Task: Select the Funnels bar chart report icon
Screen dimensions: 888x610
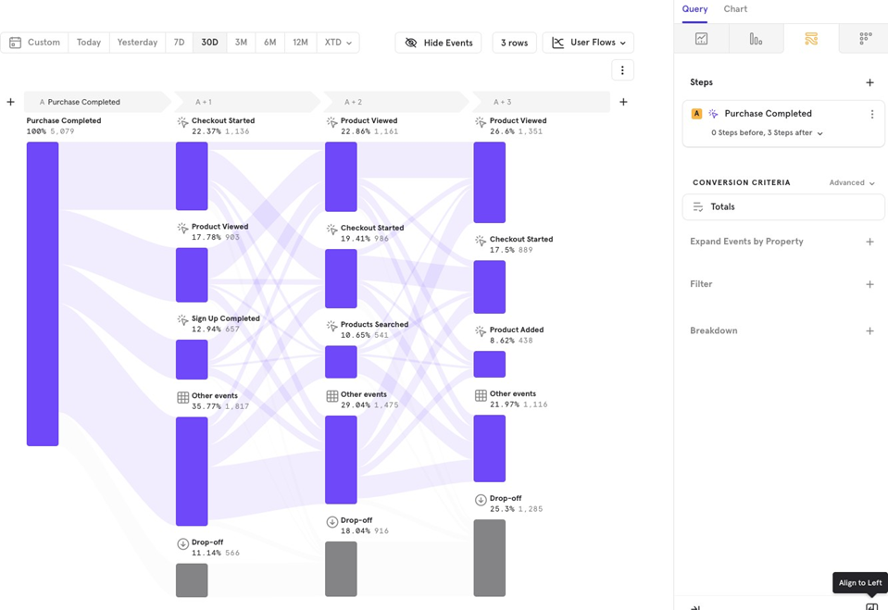Action: pyautogui.click(x=756, y=39)
